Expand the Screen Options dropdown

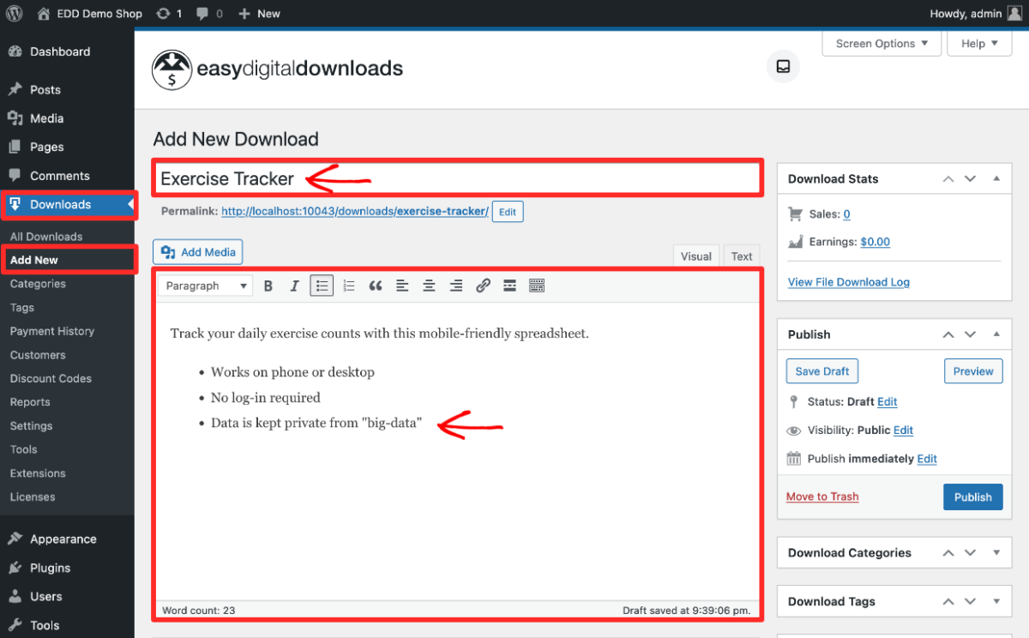[x=882, y=44]
